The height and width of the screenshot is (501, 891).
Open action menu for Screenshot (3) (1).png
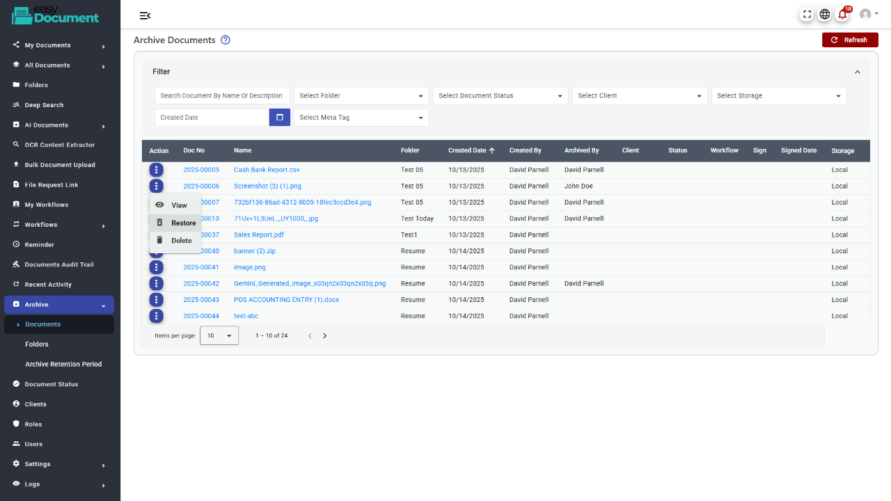(157, 186)
